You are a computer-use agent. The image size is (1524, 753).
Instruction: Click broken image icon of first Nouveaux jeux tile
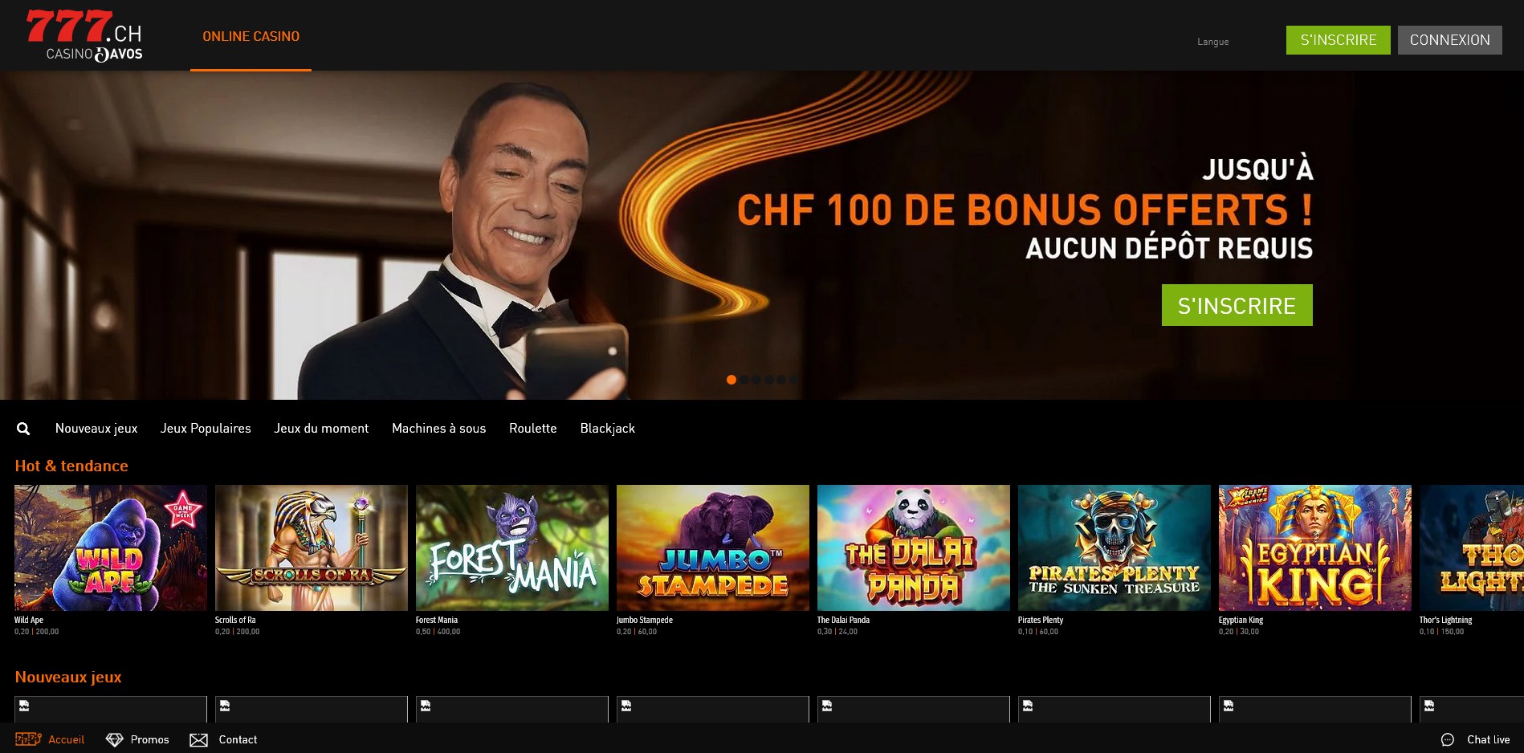coord(24,706)
